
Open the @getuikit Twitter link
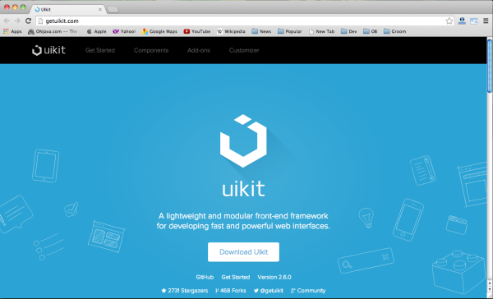(269, 291)
